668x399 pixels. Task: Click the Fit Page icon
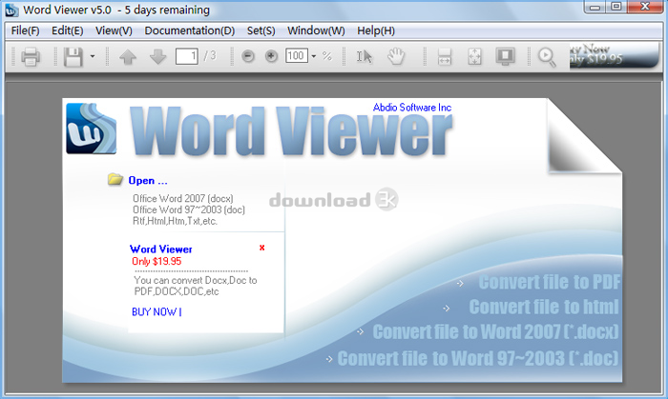pos(474,56)
